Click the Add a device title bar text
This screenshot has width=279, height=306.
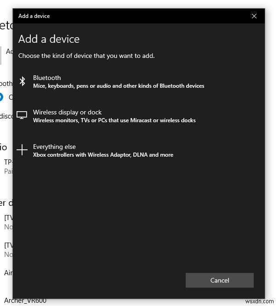tap(34, 16)
